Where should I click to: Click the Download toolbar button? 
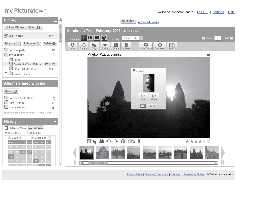pyautogui.click(x=160, y=46)
